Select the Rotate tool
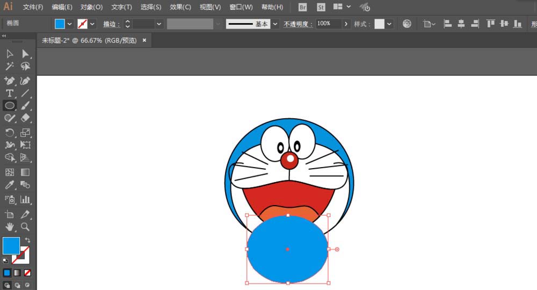Viewport: 537px width, 290px height. (10, 133)
